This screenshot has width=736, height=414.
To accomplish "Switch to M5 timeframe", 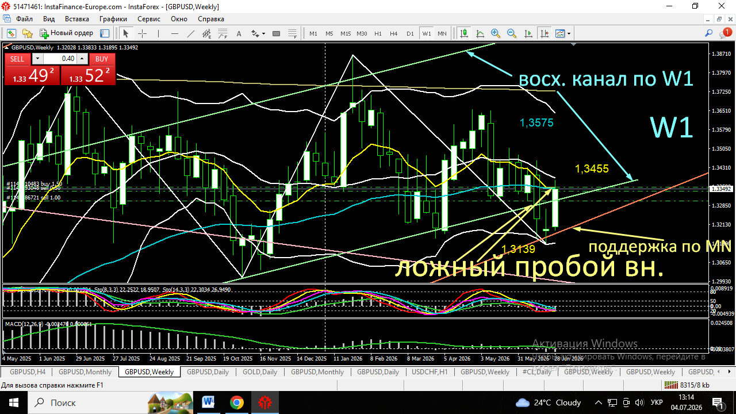I will (329, 33).
